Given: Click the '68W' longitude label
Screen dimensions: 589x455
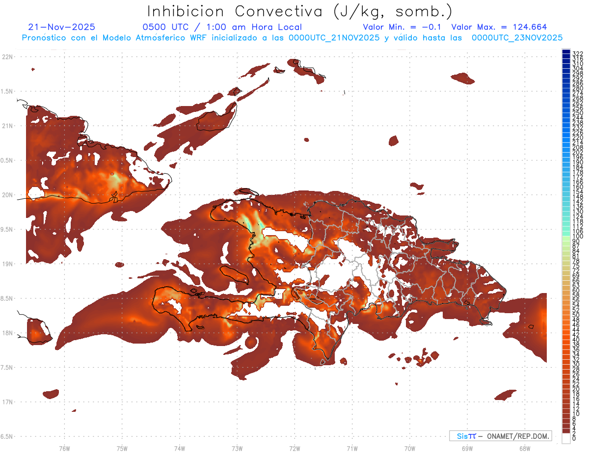Looking at the screenshot, I should pyautogui.click(x=525, y=448).
